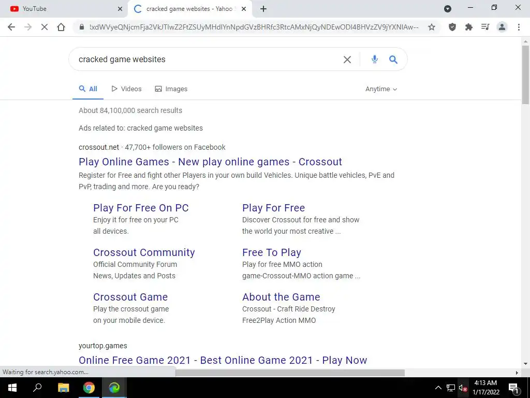Close the YouTube tab

click(120, 9)
